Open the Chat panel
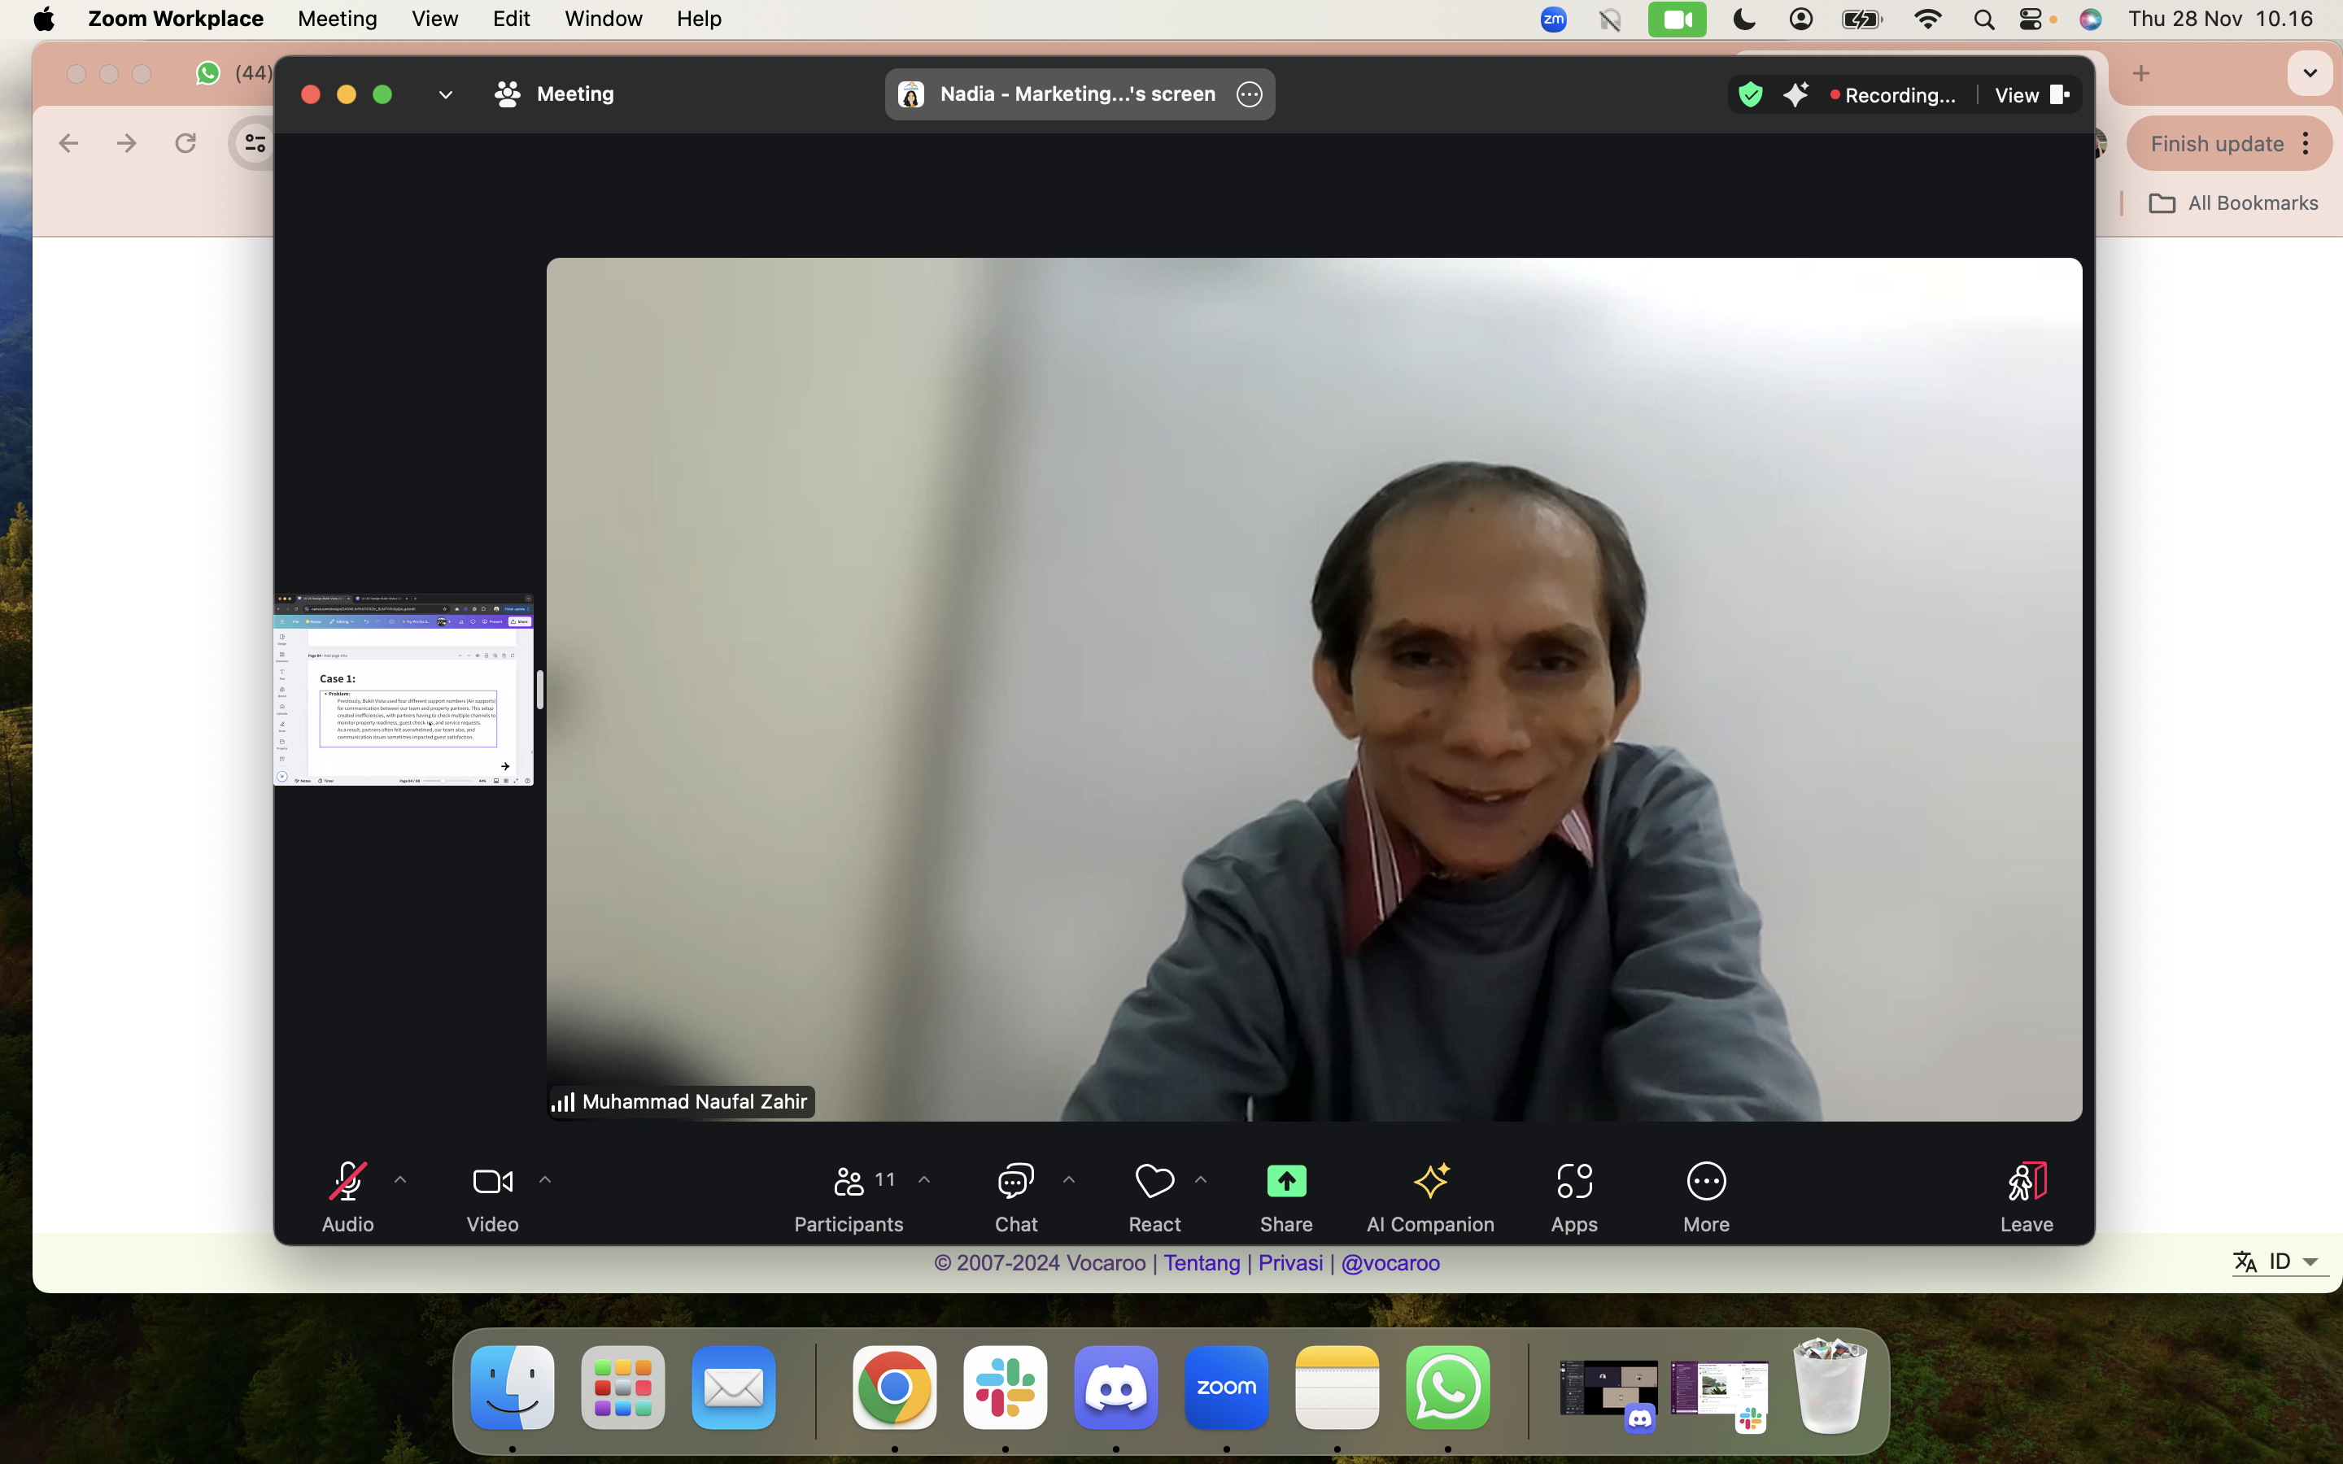 coord(1015,1198)
